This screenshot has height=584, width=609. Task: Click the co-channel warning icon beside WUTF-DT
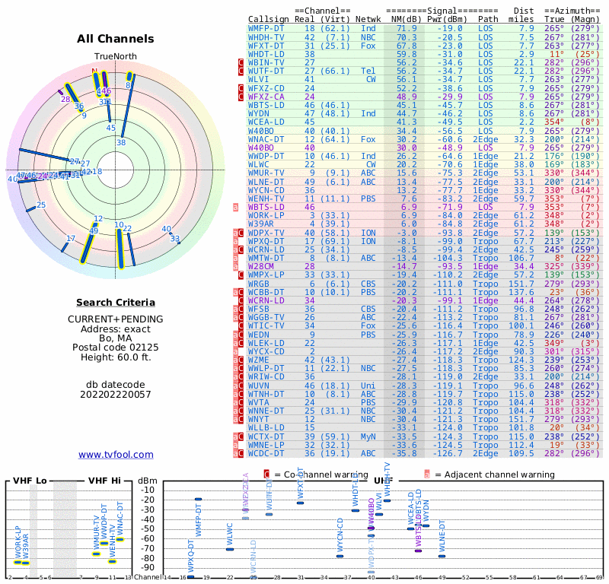pos(241,71)
